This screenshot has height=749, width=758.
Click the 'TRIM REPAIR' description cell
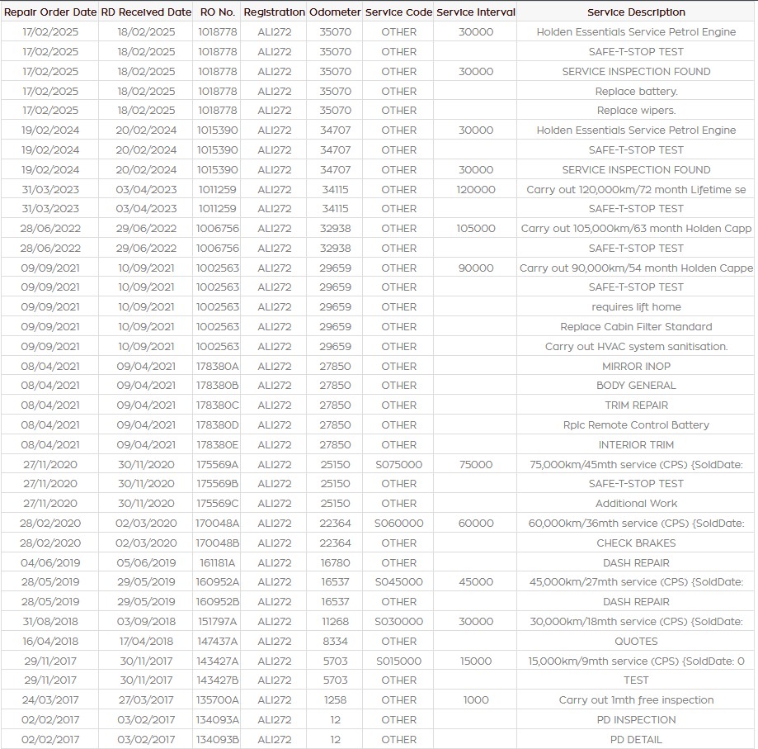(x=636, y=405)
